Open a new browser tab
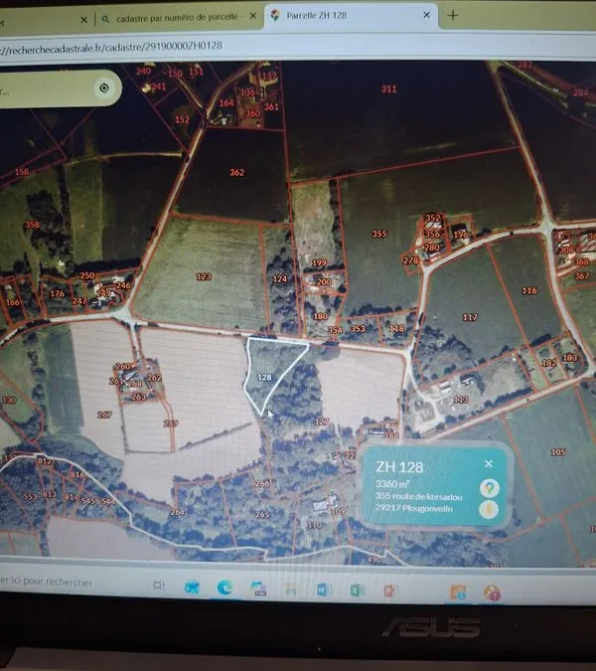Screen dimensions: 596x671 (453, 15)
